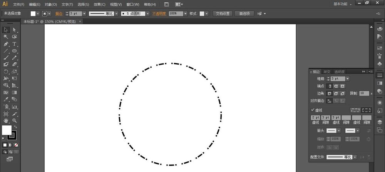This screenshot has height=172, width=385.
Task: Choose round join in 边角 options
Action: click(x=336, y=94)
